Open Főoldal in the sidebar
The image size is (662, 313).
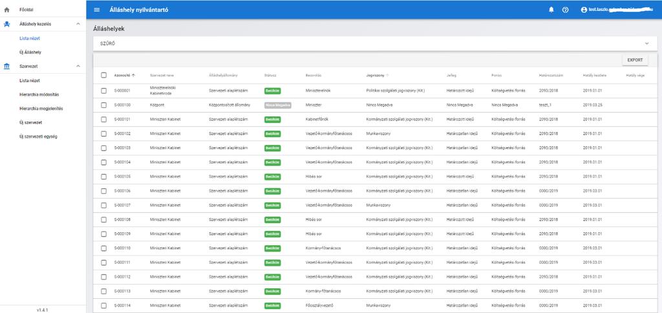pos(26,9)
